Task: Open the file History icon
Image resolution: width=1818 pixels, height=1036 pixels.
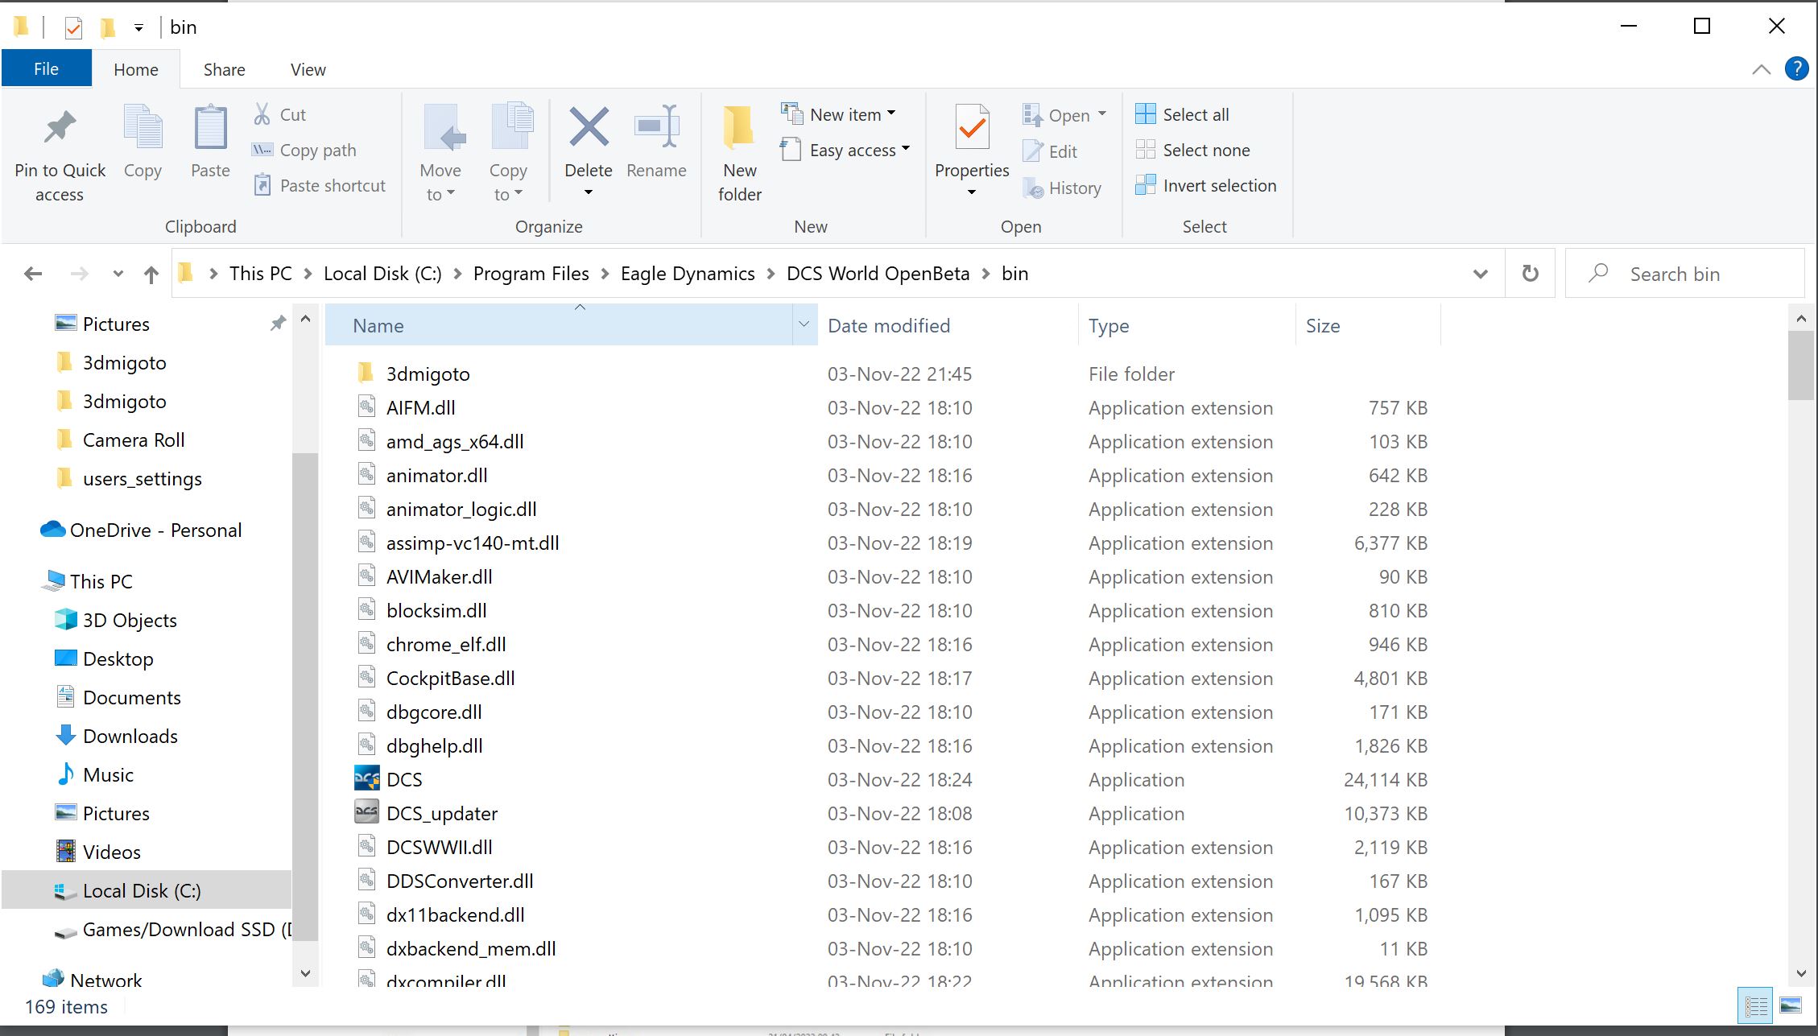Action: [x=1033, y=188]
